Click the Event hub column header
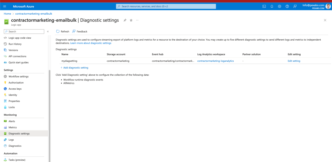Image resolution: width=332 pixels, height=162 pixels. point(157,54)
